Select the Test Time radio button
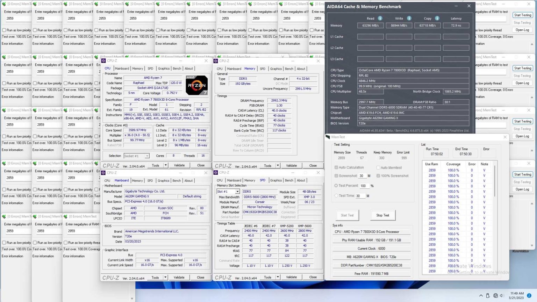537x302 pixels. tap(336, 196)
